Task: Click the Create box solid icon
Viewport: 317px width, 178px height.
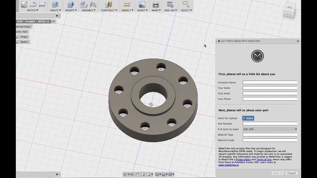Action: tap(55, 4)
